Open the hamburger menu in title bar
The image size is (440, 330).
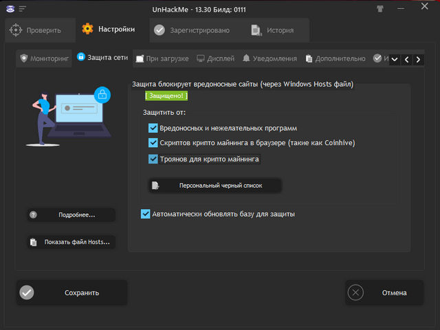coord(23,9)
